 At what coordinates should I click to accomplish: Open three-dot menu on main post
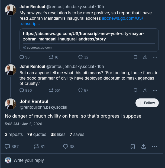(154, 146)
